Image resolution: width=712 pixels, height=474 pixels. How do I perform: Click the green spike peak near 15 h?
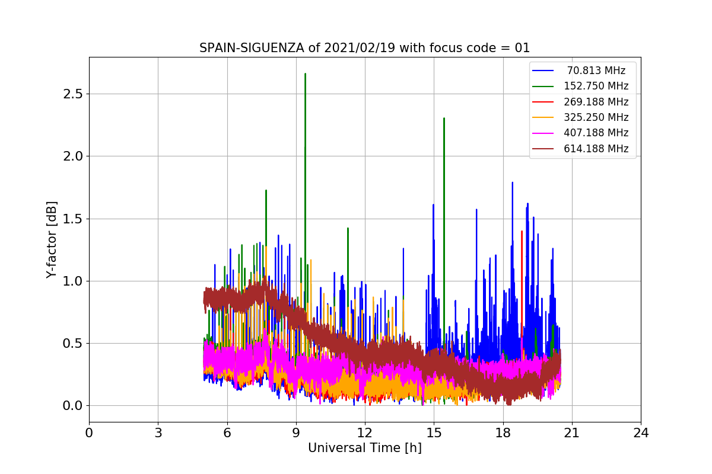[444, 118]
